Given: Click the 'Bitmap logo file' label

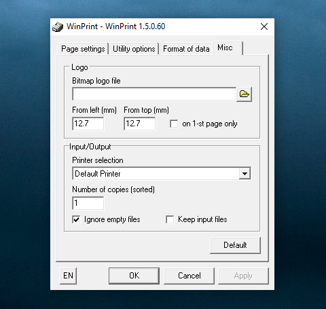Looking at the screenshot, I should click(96, 81).
